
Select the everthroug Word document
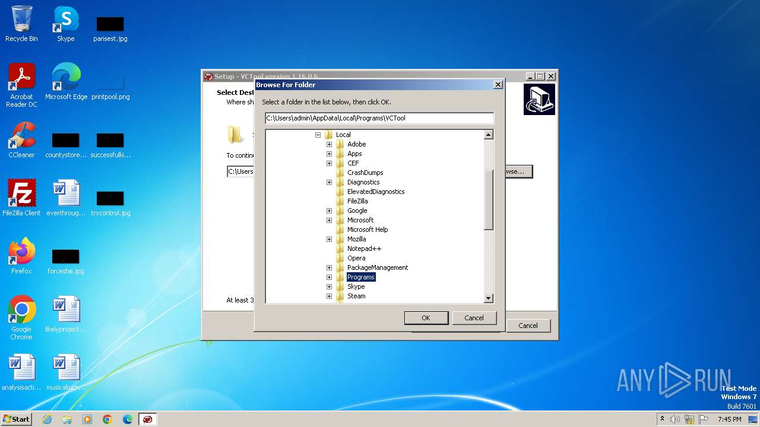click(x=66, y=198)
